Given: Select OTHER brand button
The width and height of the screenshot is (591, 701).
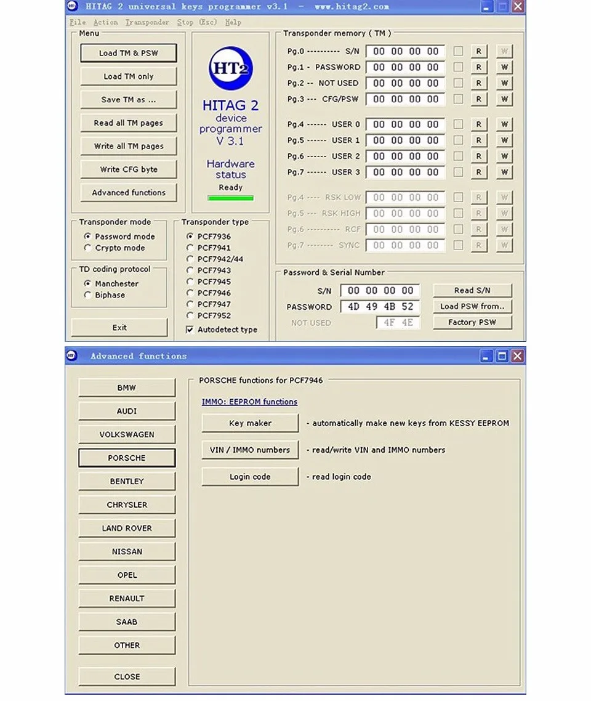Looking at the screenshot, I should click(x=127, y=645).
